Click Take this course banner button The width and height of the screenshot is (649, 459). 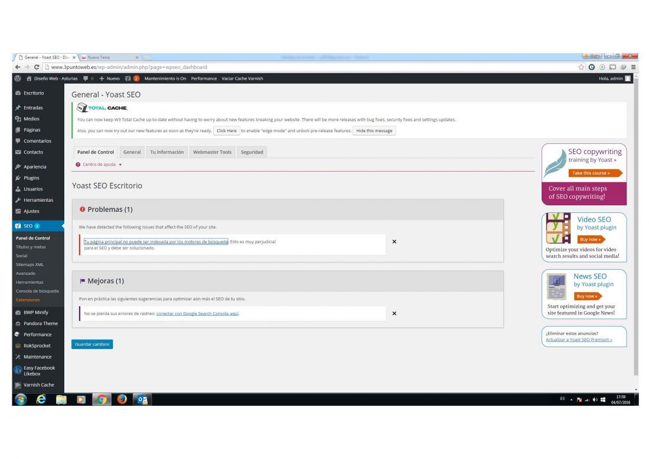click(595, 173)
